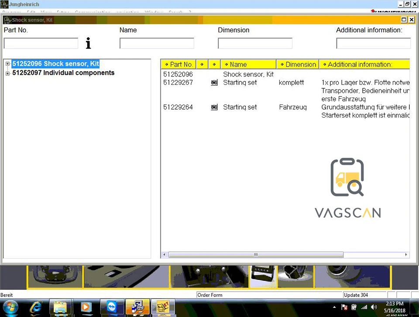Click the parts list scrollbar right arrow
This screenshot has width=419, height=317.
point(406,254)
